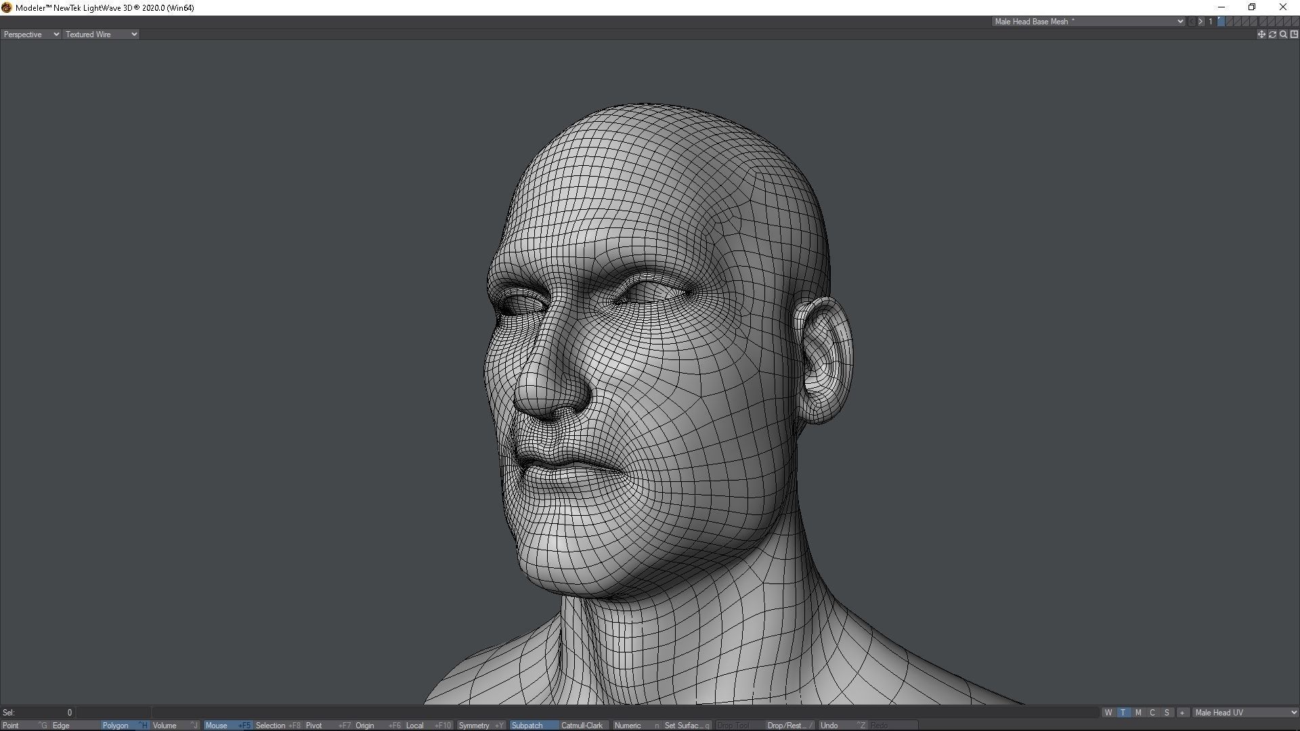Viewport: 1300px width, 731px height.
Task: Click the 3D head mesh in viewport
Action: [x=677, y=379]
